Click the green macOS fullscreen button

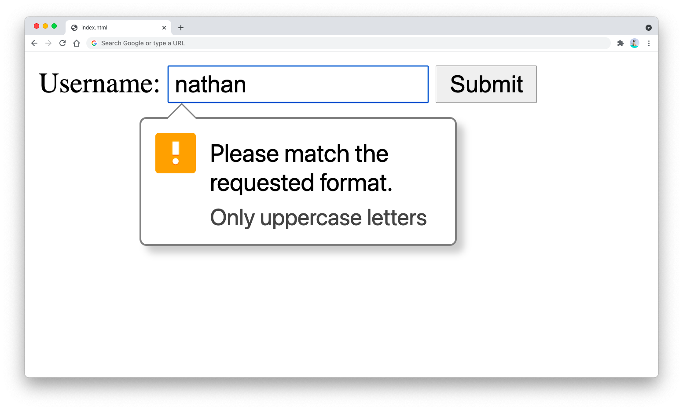pyautogui.click(x=54, y=26)
